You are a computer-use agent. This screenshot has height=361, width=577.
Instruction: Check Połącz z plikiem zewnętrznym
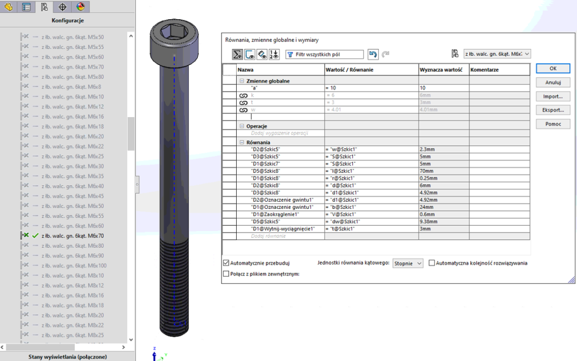tap(226, 274)
